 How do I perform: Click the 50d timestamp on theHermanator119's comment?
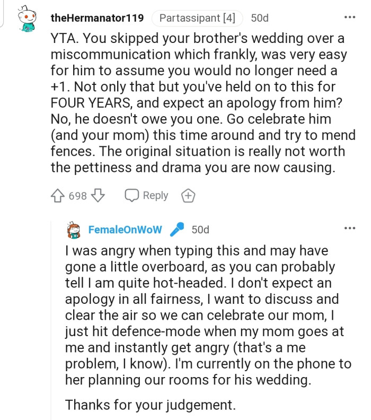[x=260, y=18]
